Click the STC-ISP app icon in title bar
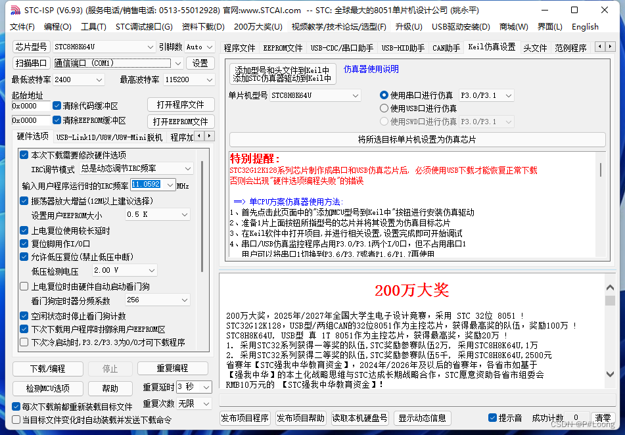Viewport: 625px width, 435px height. click(15, 10)
